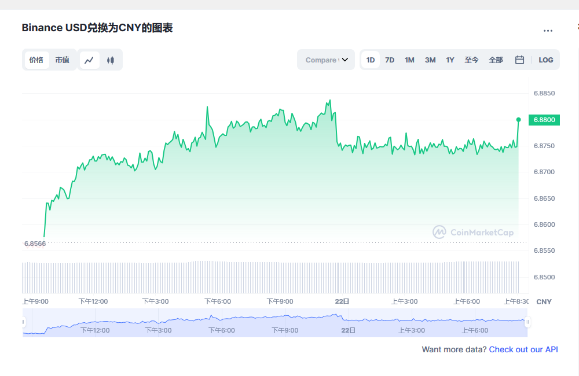Click the 6.8550 price axis label
Screen dimensions: 579x376
(544, 250)
